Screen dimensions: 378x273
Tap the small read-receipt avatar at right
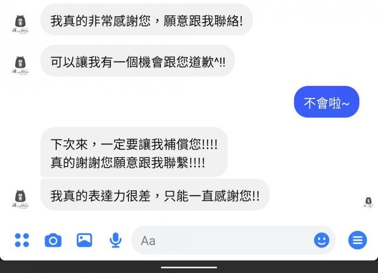click(x=368, y=202)
